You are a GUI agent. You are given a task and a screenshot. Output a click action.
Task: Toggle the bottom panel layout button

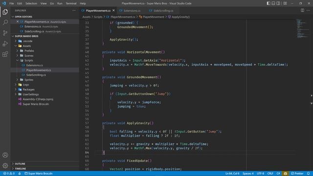273,3
